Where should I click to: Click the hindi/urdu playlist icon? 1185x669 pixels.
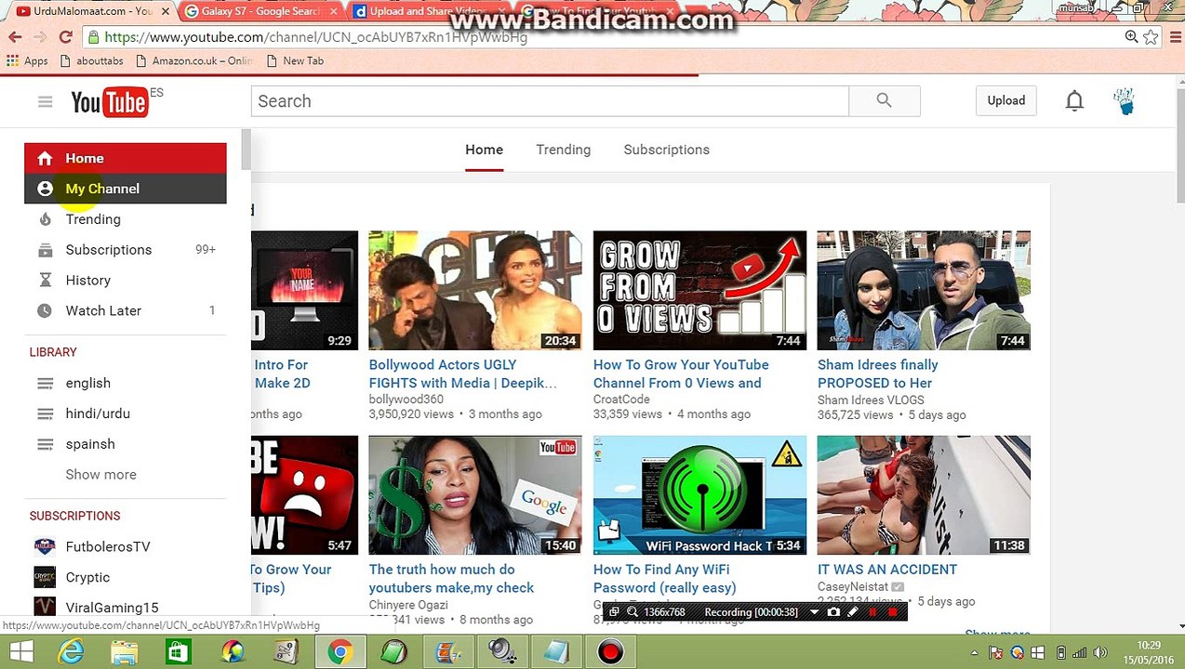pyautogui.click(x=45, y=413)
